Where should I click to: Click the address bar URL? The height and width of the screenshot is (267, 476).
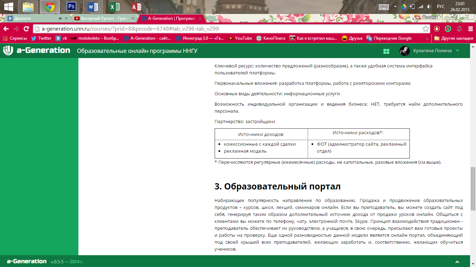(x=130, y=29)
